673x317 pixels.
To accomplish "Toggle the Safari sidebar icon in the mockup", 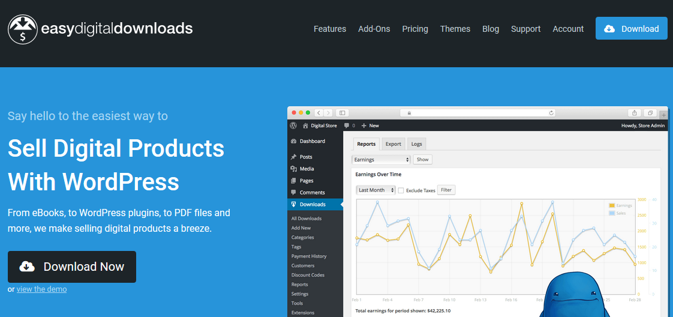I will [x=342, y=112].
